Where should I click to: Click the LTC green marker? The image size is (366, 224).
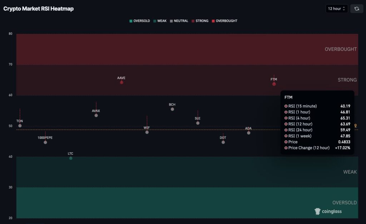(x=71, y=158)
